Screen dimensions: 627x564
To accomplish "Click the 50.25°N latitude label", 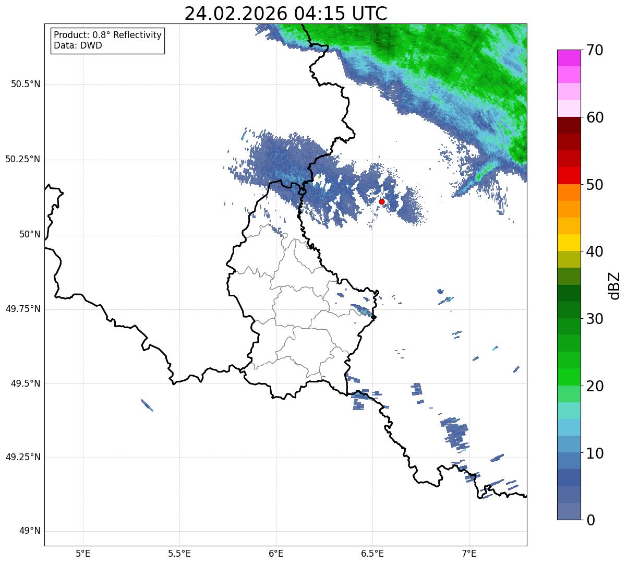I will [x=22, y=160].
